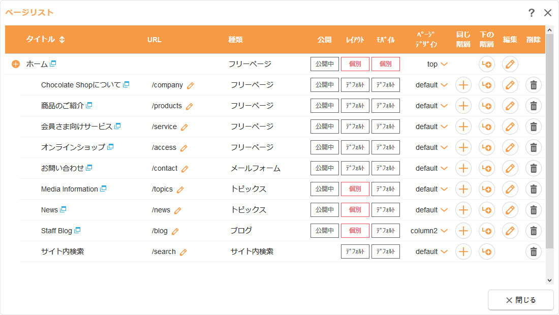
Task: Edit the /company URL pencil icon
Action: click(x=191, y=86)
